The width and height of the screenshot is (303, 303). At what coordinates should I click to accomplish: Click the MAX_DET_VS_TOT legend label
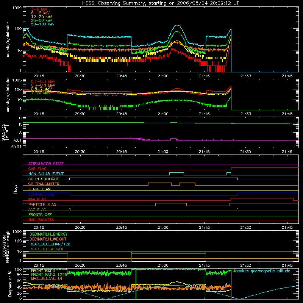coord(47,278)
